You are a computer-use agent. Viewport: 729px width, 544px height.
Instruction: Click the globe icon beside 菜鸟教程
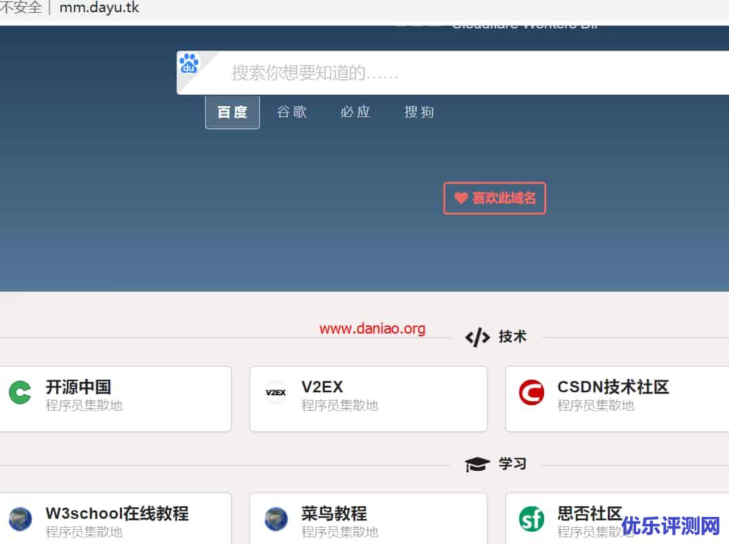pyautogui.click(x=275, y=519)
